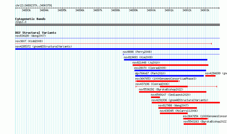Click the esv28070 (Conrad2009) label
Screen dimensions: 227x134
point(150,68)
